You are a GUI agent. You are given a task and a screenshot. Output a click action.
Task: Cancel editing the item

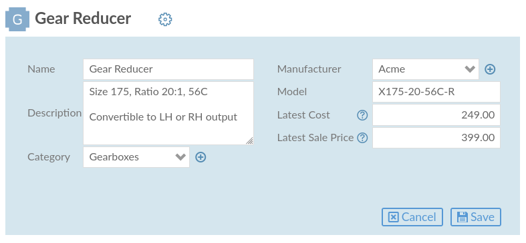(412, 217)
